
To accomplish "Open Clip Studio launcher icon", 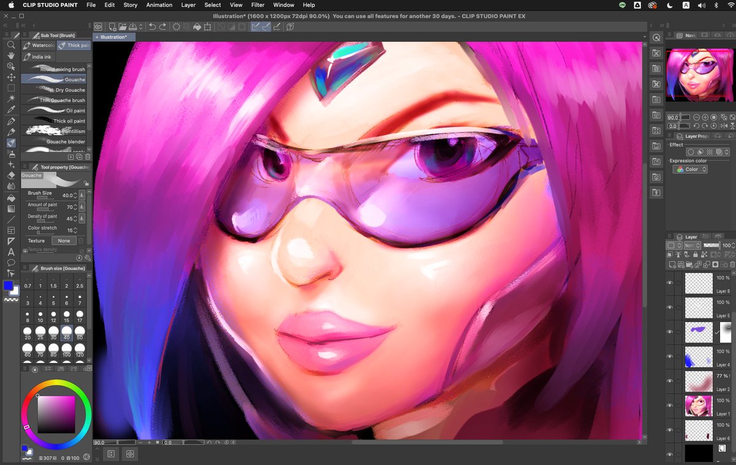I will (x=98, y=27).
